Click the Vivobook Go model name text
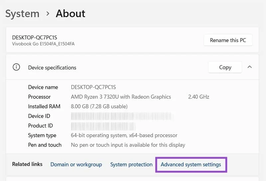Screen dimensions: 266x181 pyautogui.click(x=43, y=44)
